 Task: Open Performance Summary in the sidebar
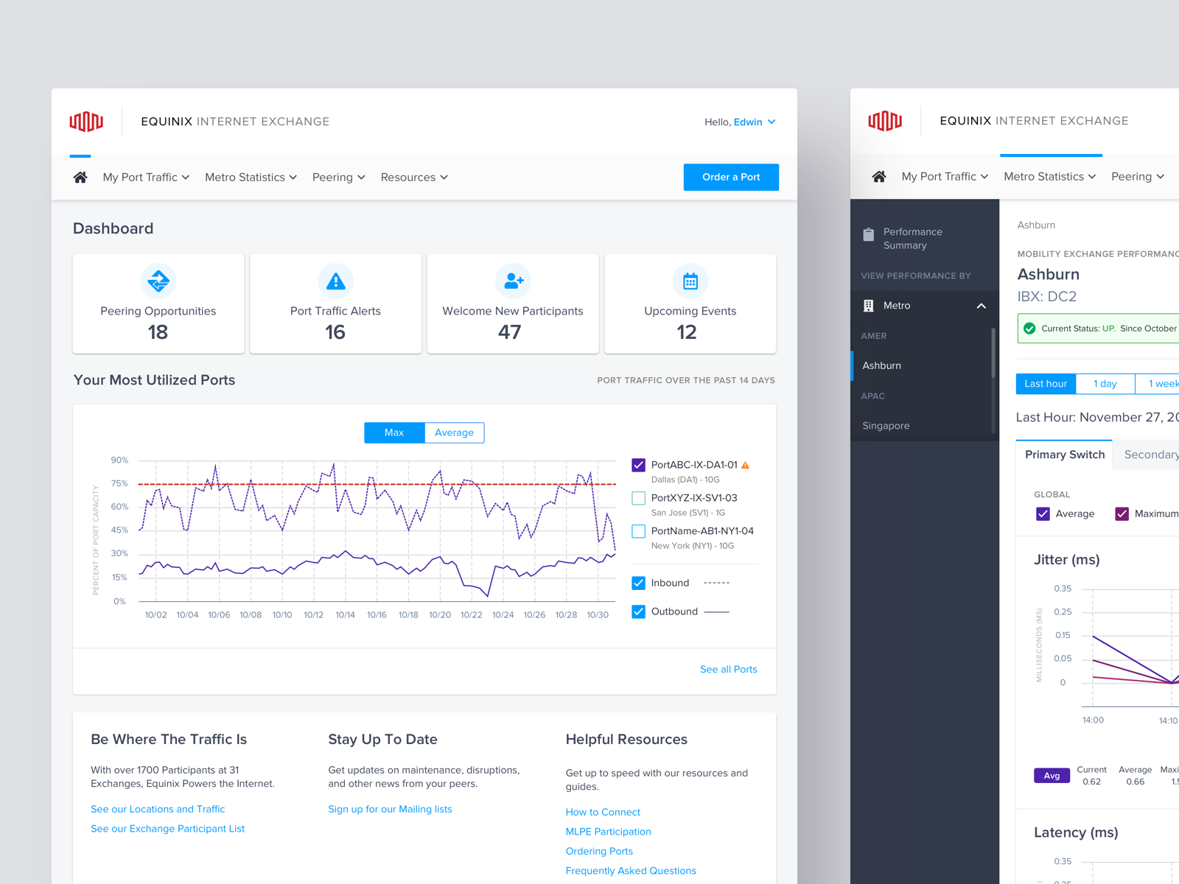[925, 238]
